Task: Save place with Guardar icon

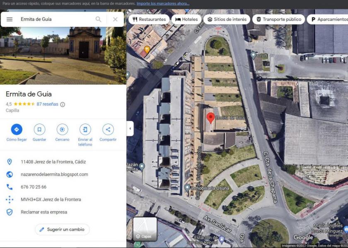Action: (x=39, y=129)
